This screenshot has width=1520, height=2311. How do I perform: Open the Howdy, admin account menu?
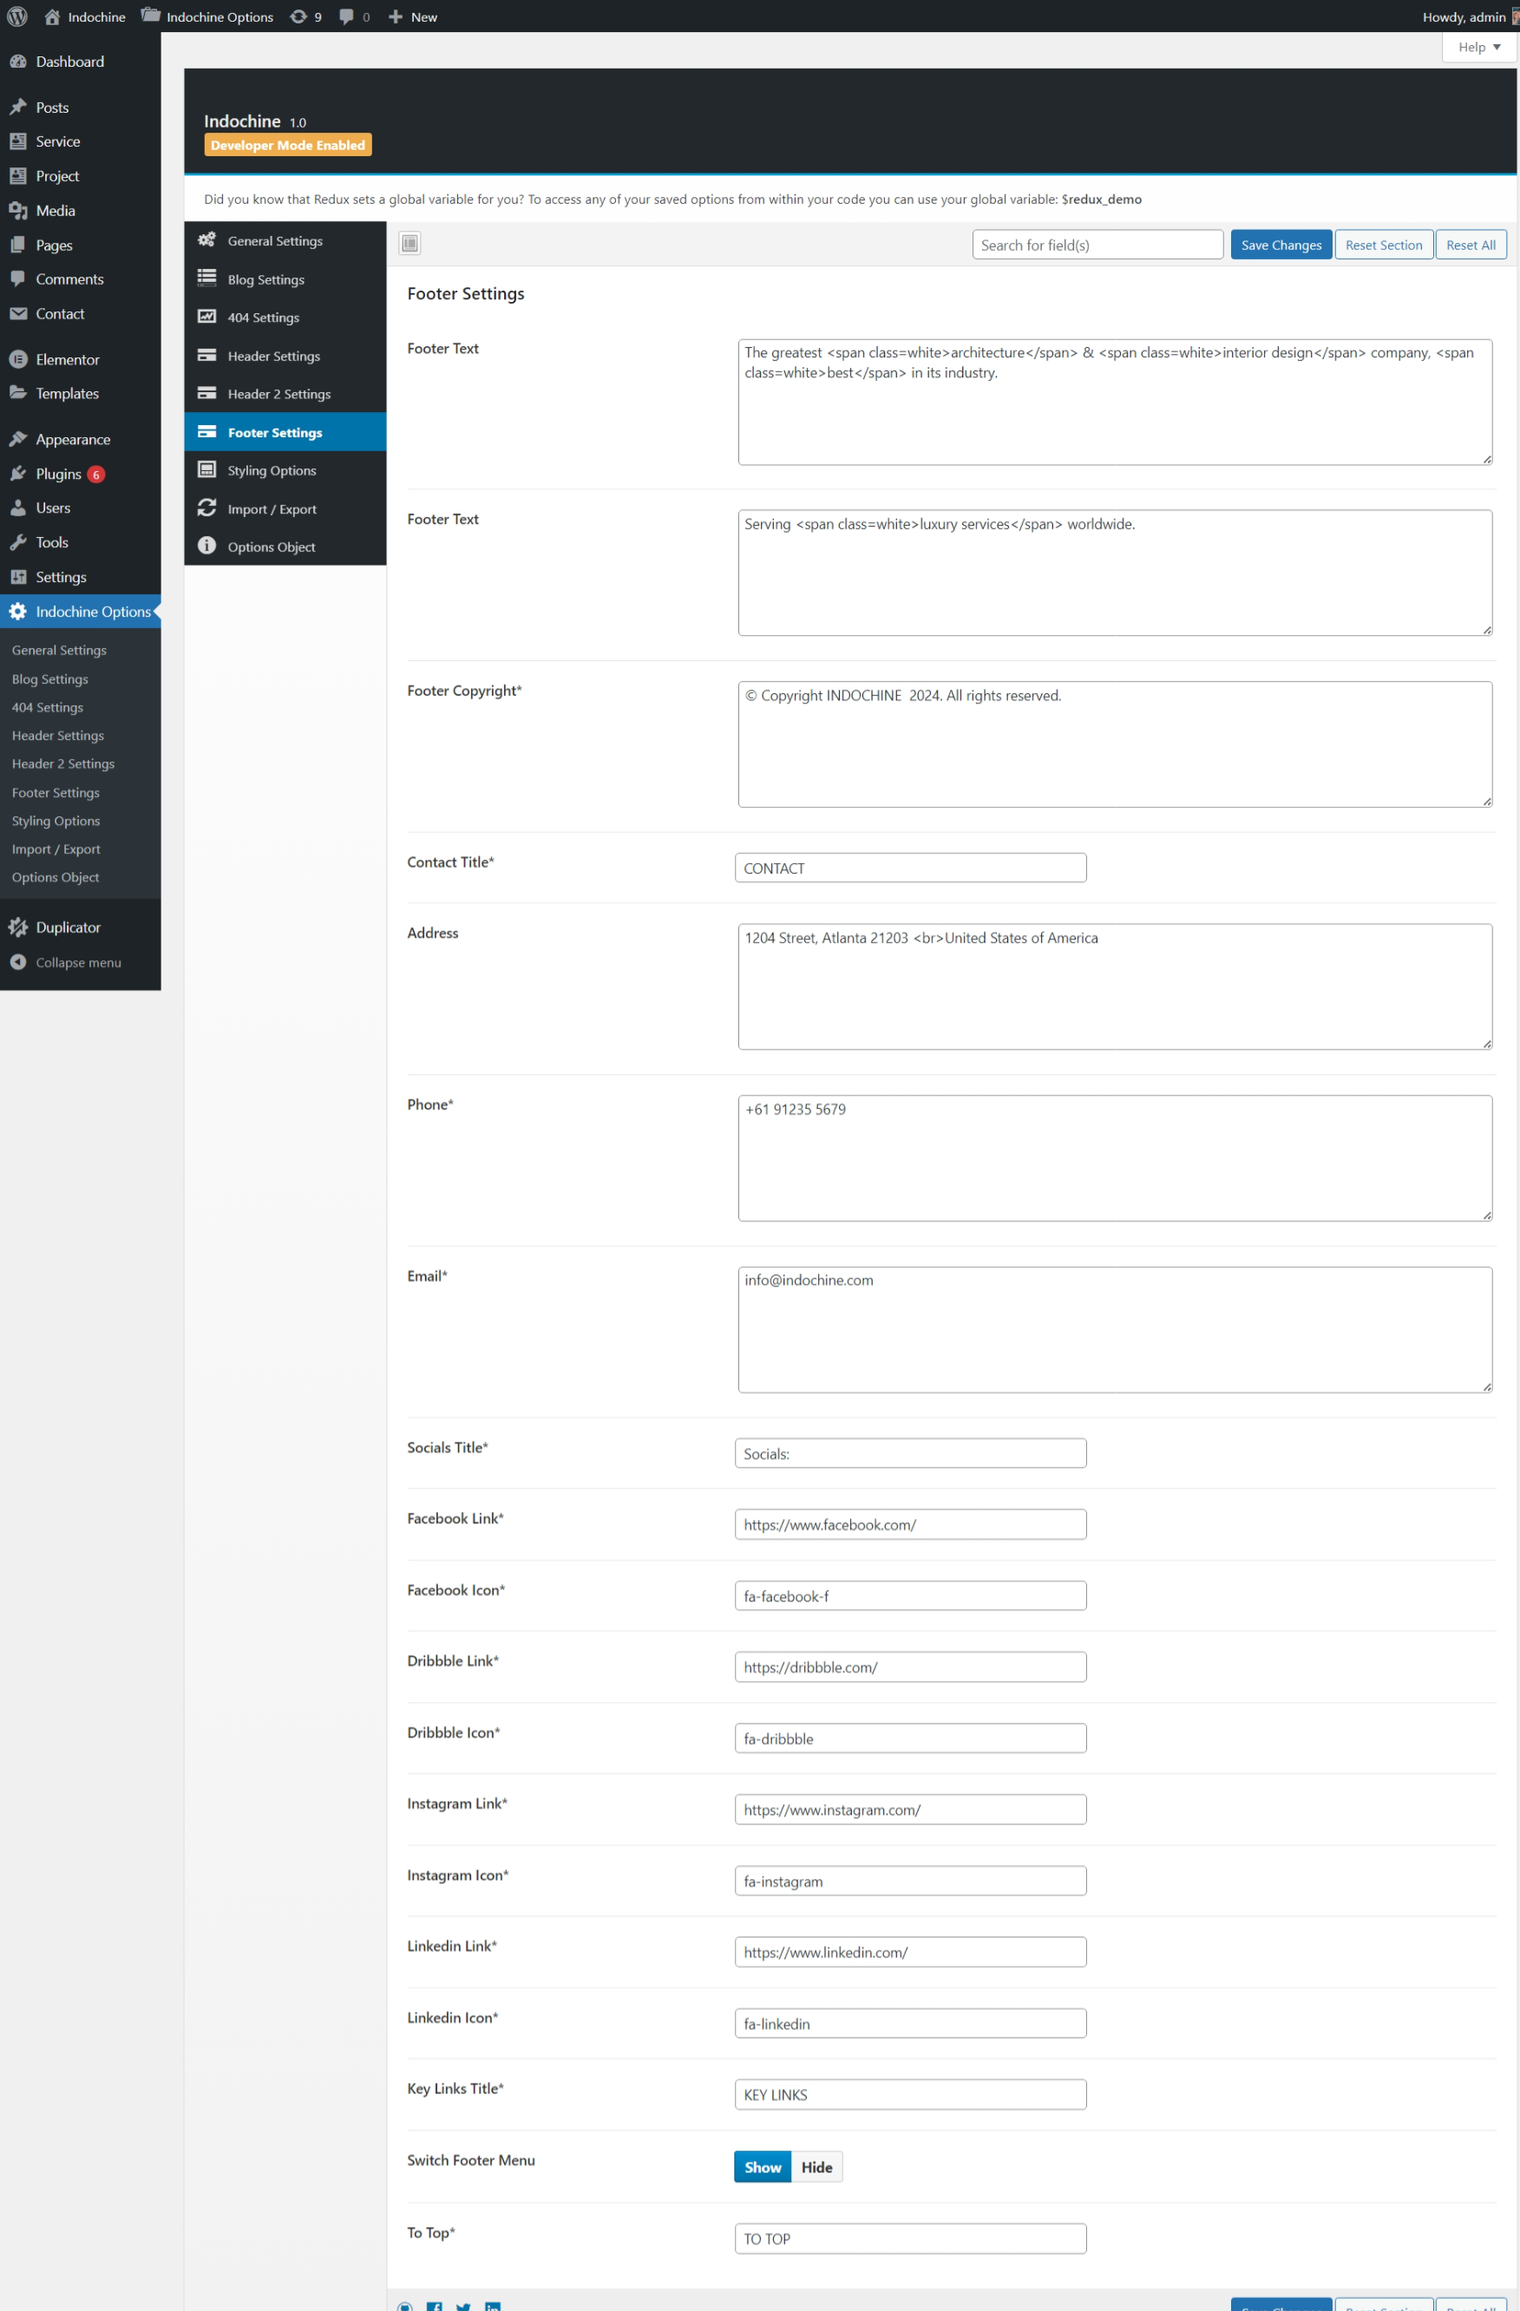click(1463, 16)
